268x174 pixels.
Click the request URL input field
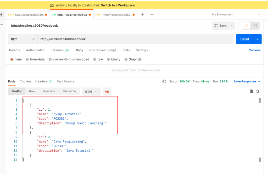tap(136, 39)
